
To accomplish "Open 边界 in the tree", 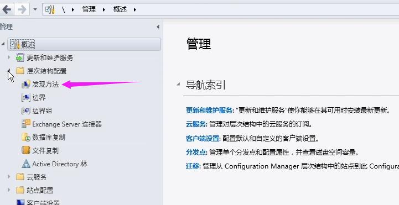I will coord(39,98).
